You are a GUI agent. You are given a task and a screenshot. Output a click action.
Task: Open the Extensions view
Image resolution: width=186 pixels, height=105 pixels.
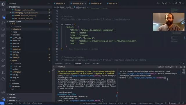[3, 35]
